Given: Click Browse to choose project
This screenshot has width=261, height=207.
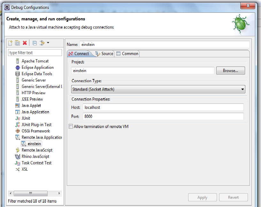Looking at the screenshot, I should (231, 71).
